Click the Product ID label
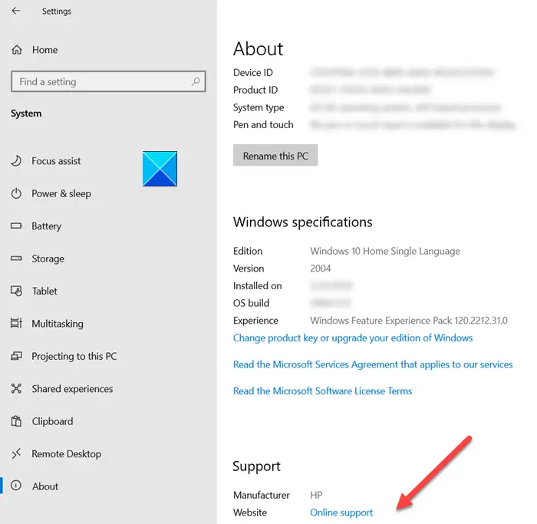This screenshot has width=537, height=524. click(255, 90)
